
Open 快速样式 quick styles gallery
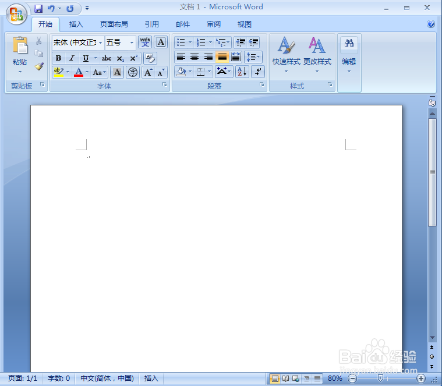tap(286, 55)
